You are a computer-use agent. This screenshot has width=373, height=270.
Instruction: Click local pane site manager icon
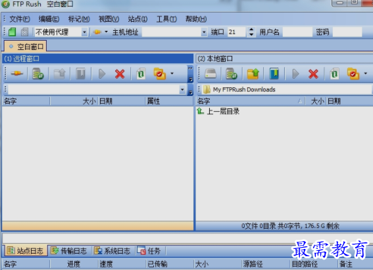click(x=232, y=74)
